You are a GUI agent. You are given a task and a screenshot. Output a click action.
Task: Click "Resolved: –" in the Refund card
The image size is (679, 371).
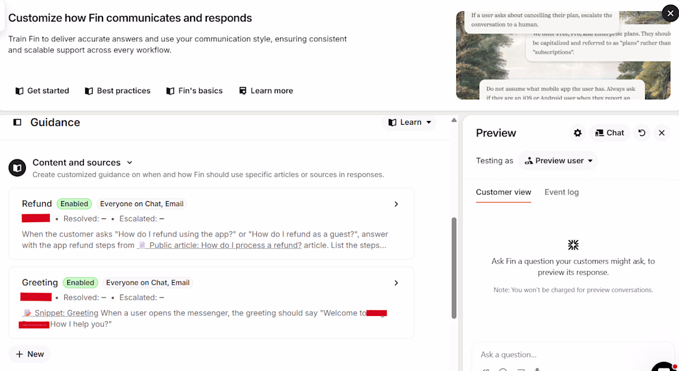click(x=85, y=219)
